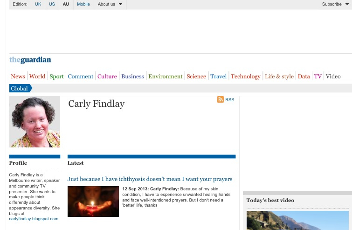Open the Science section
This screenshot has height=230, width=352.
point(196,77)
